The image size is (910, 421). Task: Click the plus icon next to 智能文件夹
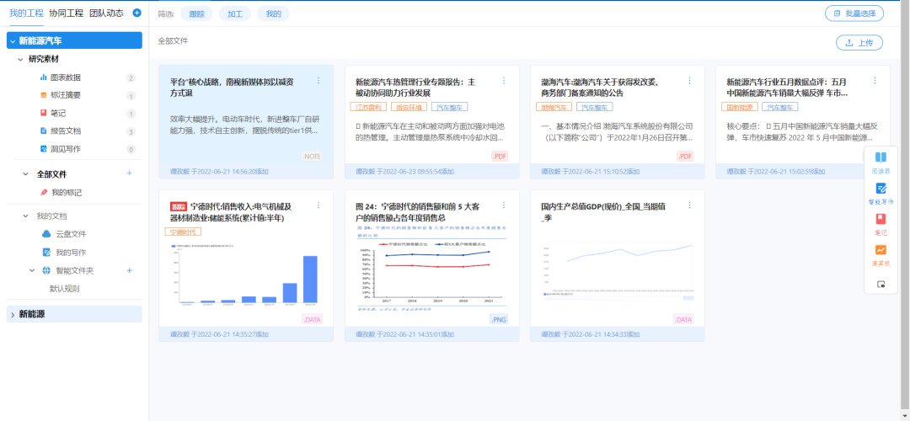tap(130, 270)
